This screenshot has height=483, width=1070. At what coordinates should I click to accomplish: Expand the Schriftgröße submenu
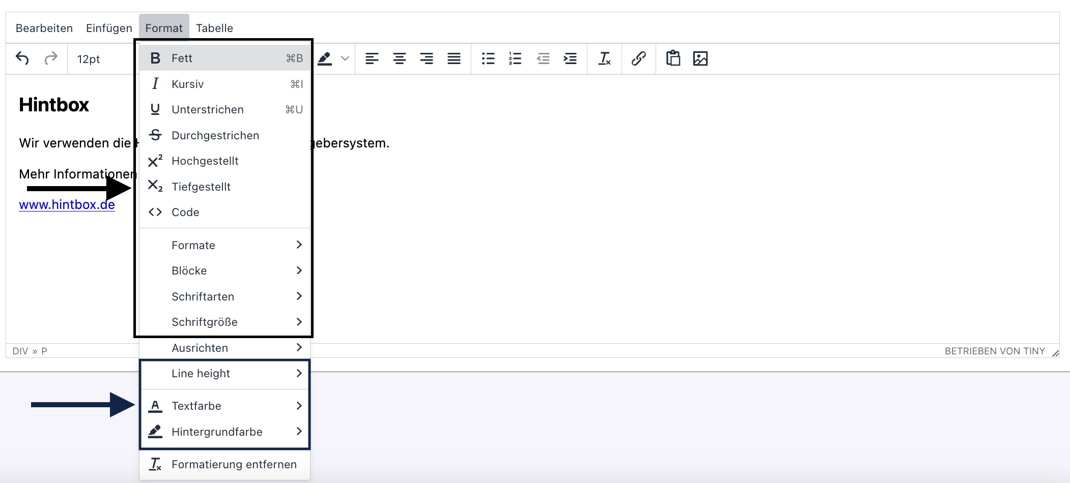coord(224,322)
